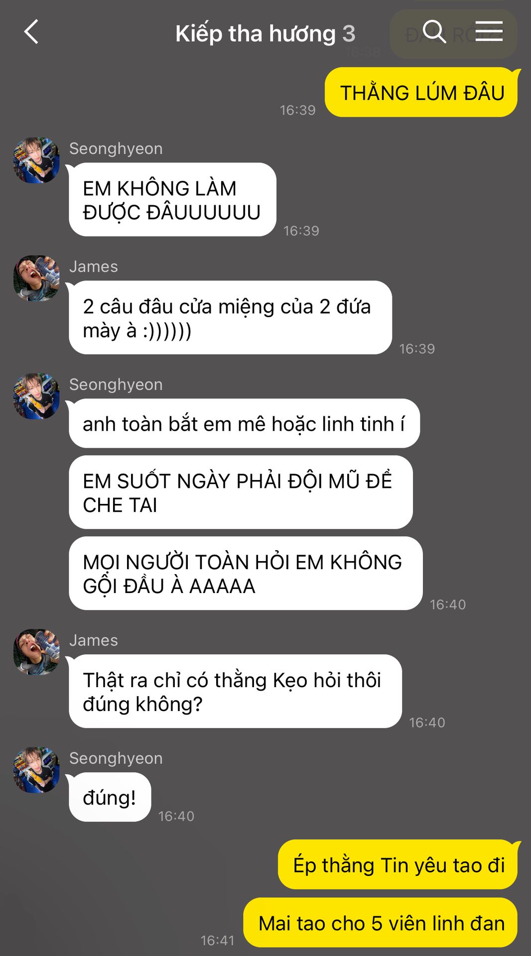Select the yellow THẰNG LÚM ĐÂU bubble
The width and height of the screenshot is (531, 956).
click(x=421, y=93)
